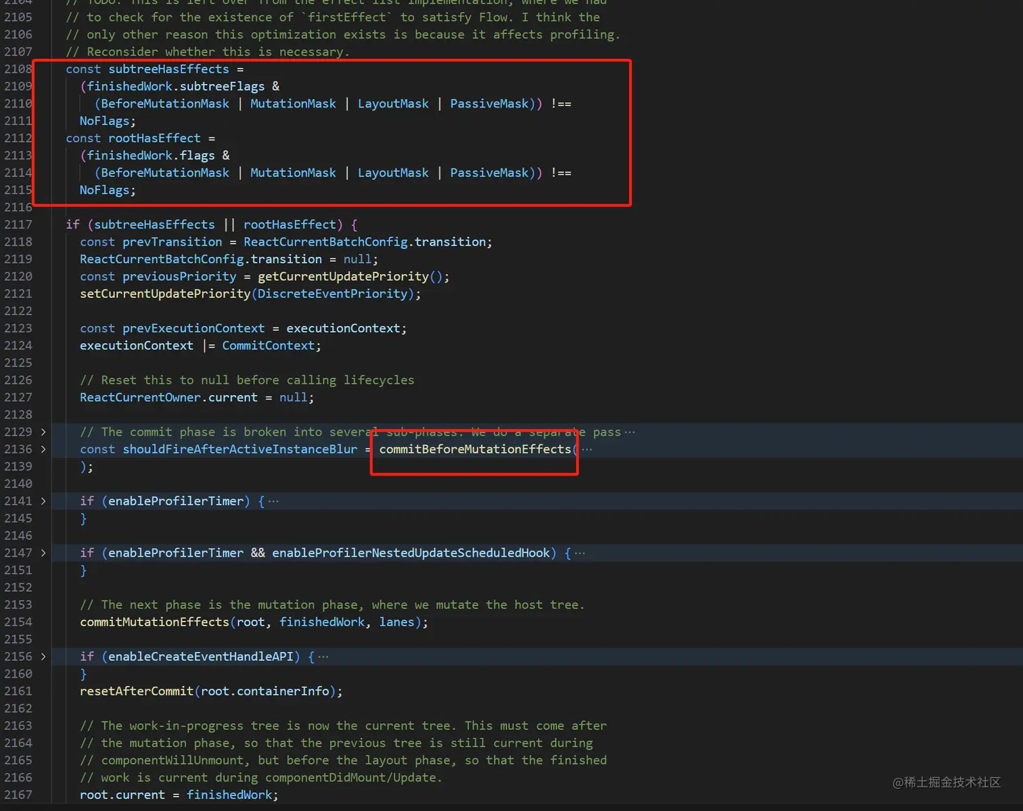Click the ellipsis after enableProfilerNestedUpdateScheduledHook) {
1023x811 pixels.
[x=580, y=553]
